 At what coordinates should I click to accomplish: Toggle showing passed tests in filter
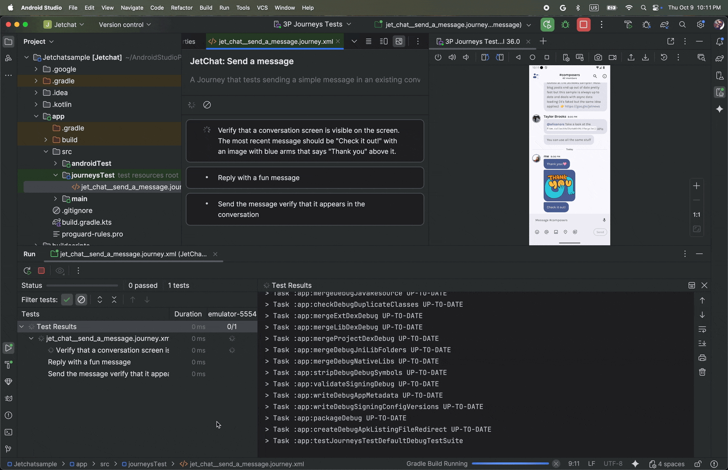coord(67,300)
